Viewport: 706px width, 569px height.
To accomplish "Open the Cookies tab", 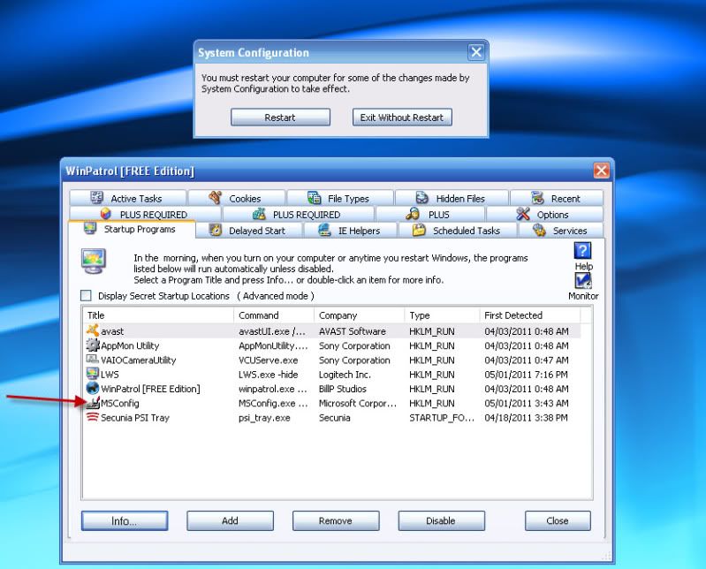I will coord(237,198).
